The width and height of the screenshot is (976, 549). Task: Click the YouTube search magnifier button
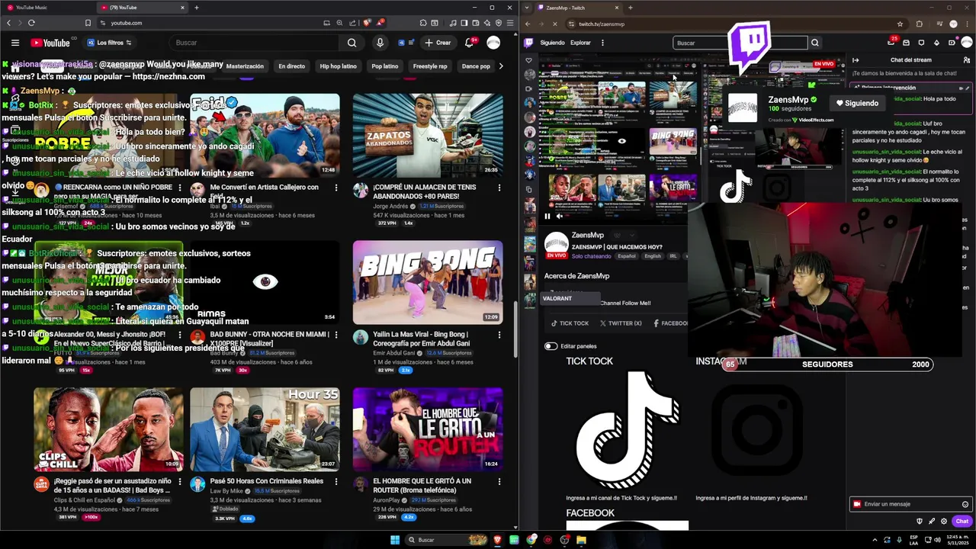(352, 43)
